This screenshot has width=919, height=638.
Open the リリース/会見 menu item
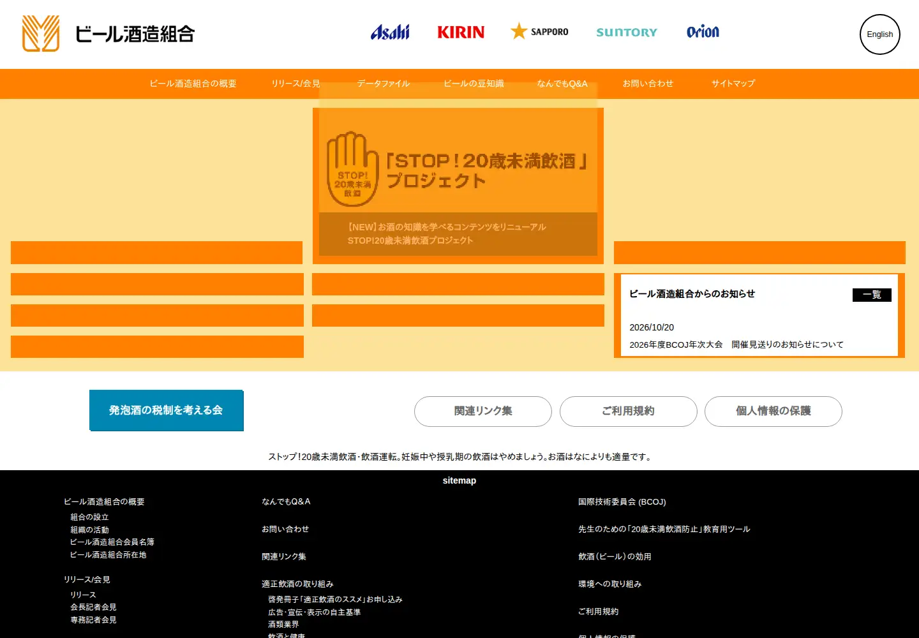pos(295,84)
